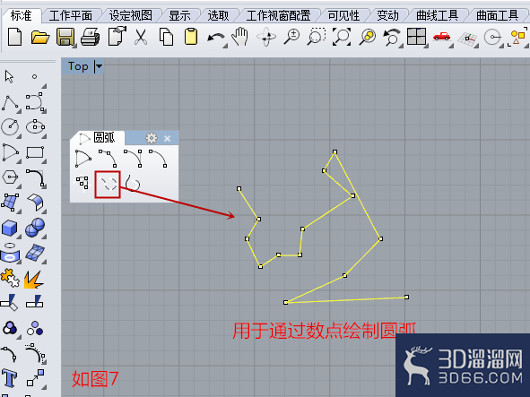Select the pointer selection tool

click(x=9, y=77)
